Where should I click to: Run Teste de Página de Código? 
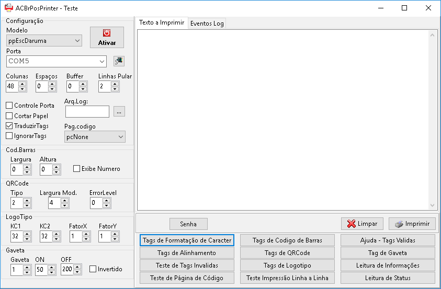click(187, 278)
